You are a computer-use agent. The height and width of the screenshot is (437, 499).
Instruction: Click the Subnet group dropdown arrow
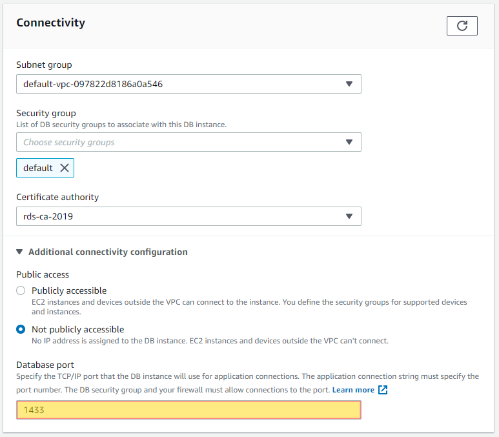pyautogui.click(x=349, y=84)
